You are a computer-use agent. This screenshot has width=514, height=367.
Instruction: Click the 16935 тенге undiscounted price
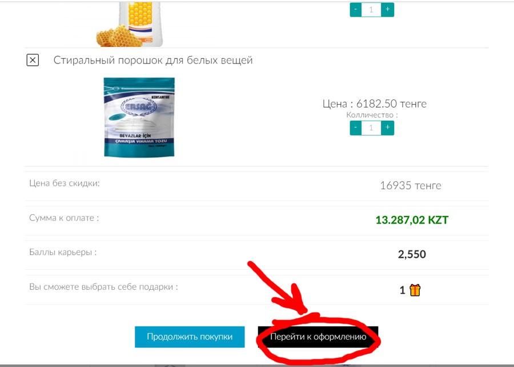pyautogui.click(x=411, y=186)
